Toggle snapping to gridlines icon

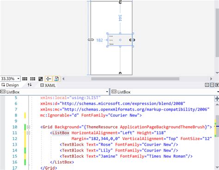(x=33, y=79)
